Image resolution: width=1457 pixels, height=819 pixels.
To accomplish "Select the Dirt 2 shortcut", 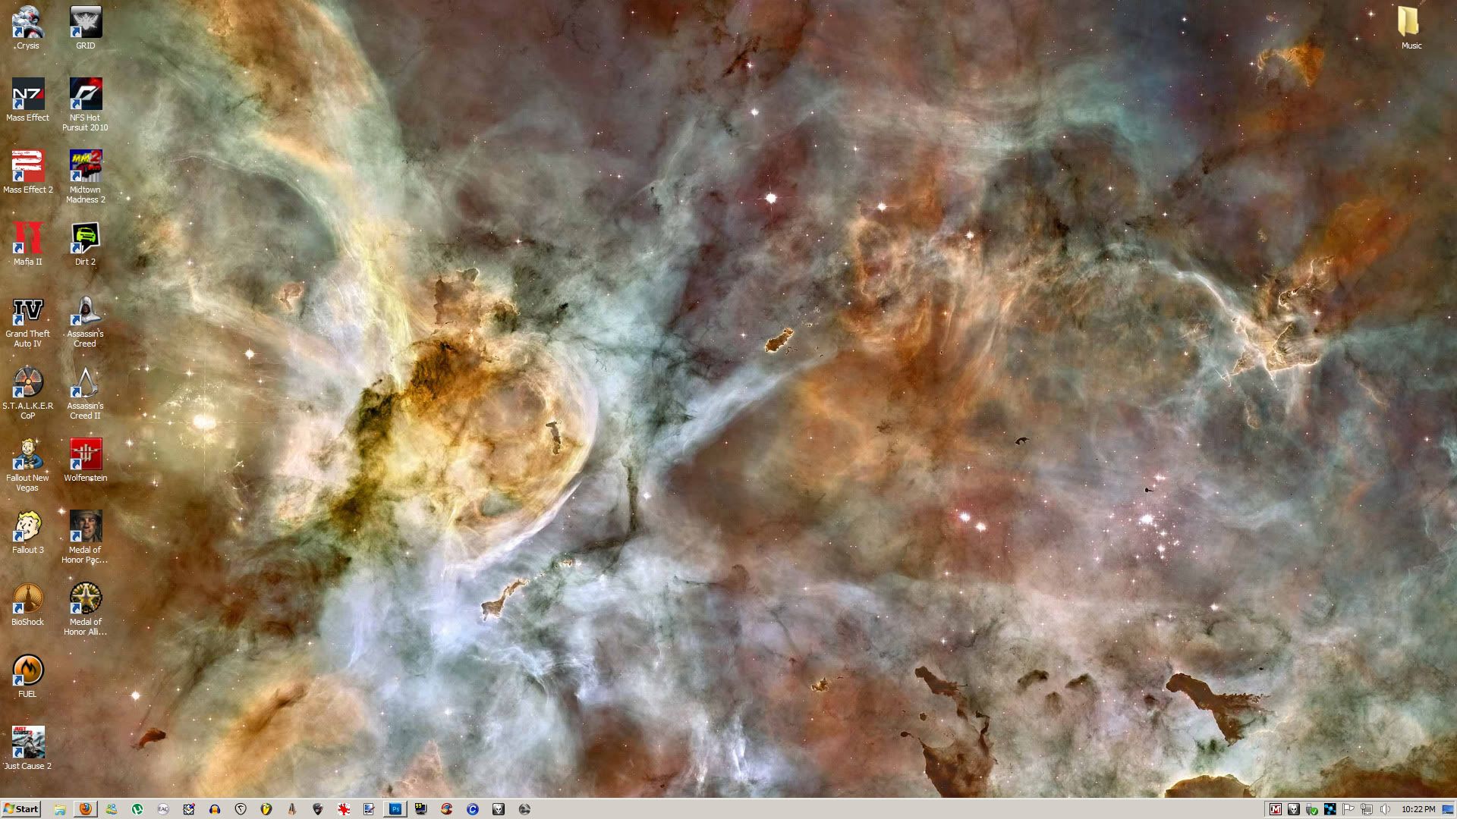I will tap(85, 239).
